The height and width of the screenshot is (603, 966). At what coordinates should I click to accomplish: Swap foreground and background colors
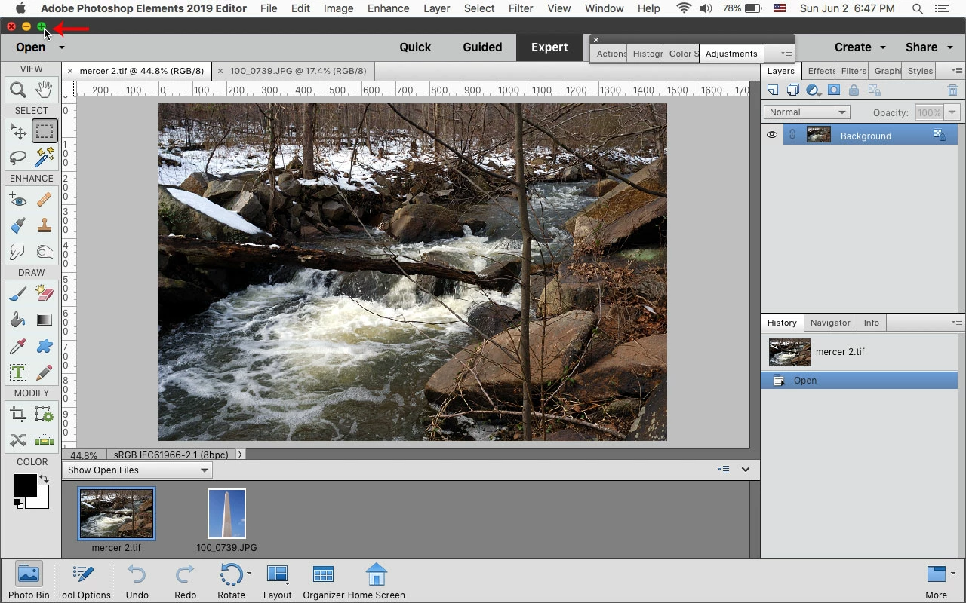(x=44, y=479)
